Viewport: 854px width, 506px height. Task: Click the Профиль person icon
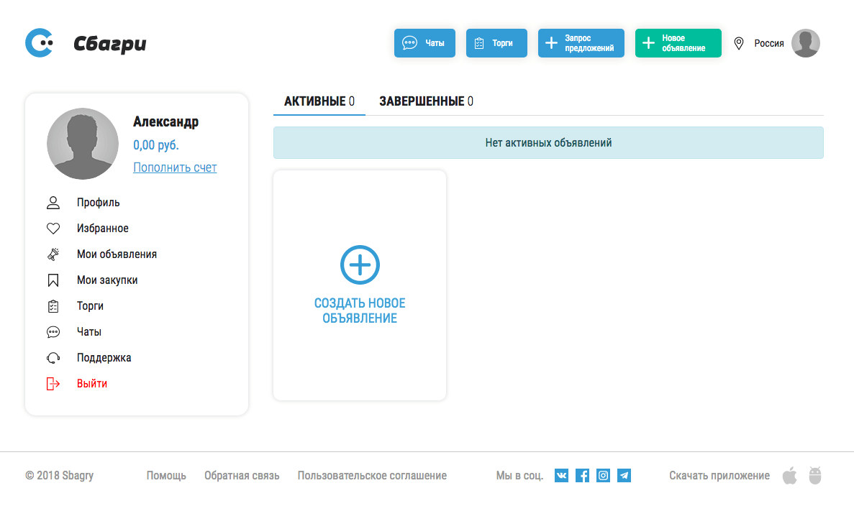coord(53,203)
